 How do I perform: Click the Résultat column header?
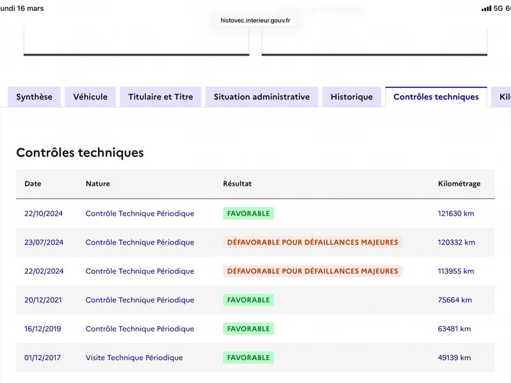tap(237, 183)
